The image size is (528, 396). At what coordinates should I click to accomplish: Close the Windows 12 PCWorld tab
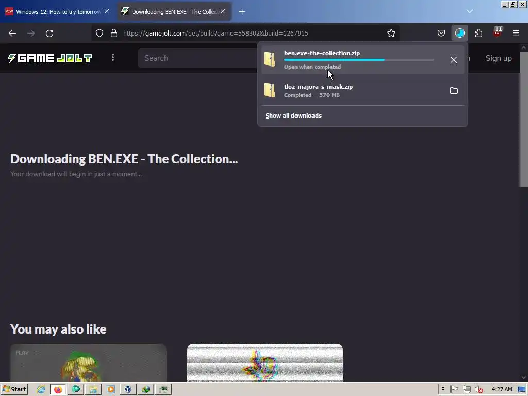pos(107,11)
